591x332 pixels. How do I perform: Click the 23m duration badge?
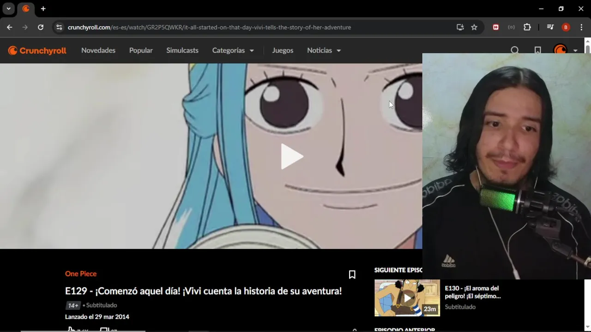pyautogui.click(x=430, y=309)
